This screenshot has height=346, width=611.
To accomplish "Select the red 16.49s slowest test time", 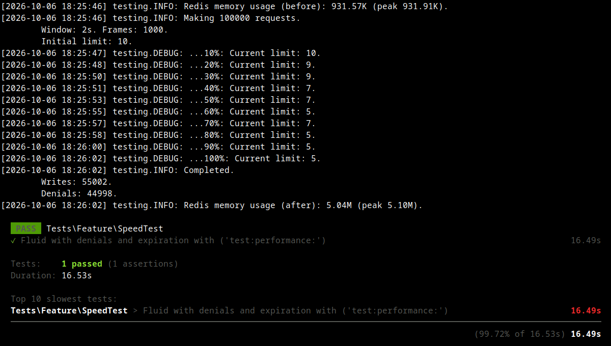I will click(x=586, y=311).
